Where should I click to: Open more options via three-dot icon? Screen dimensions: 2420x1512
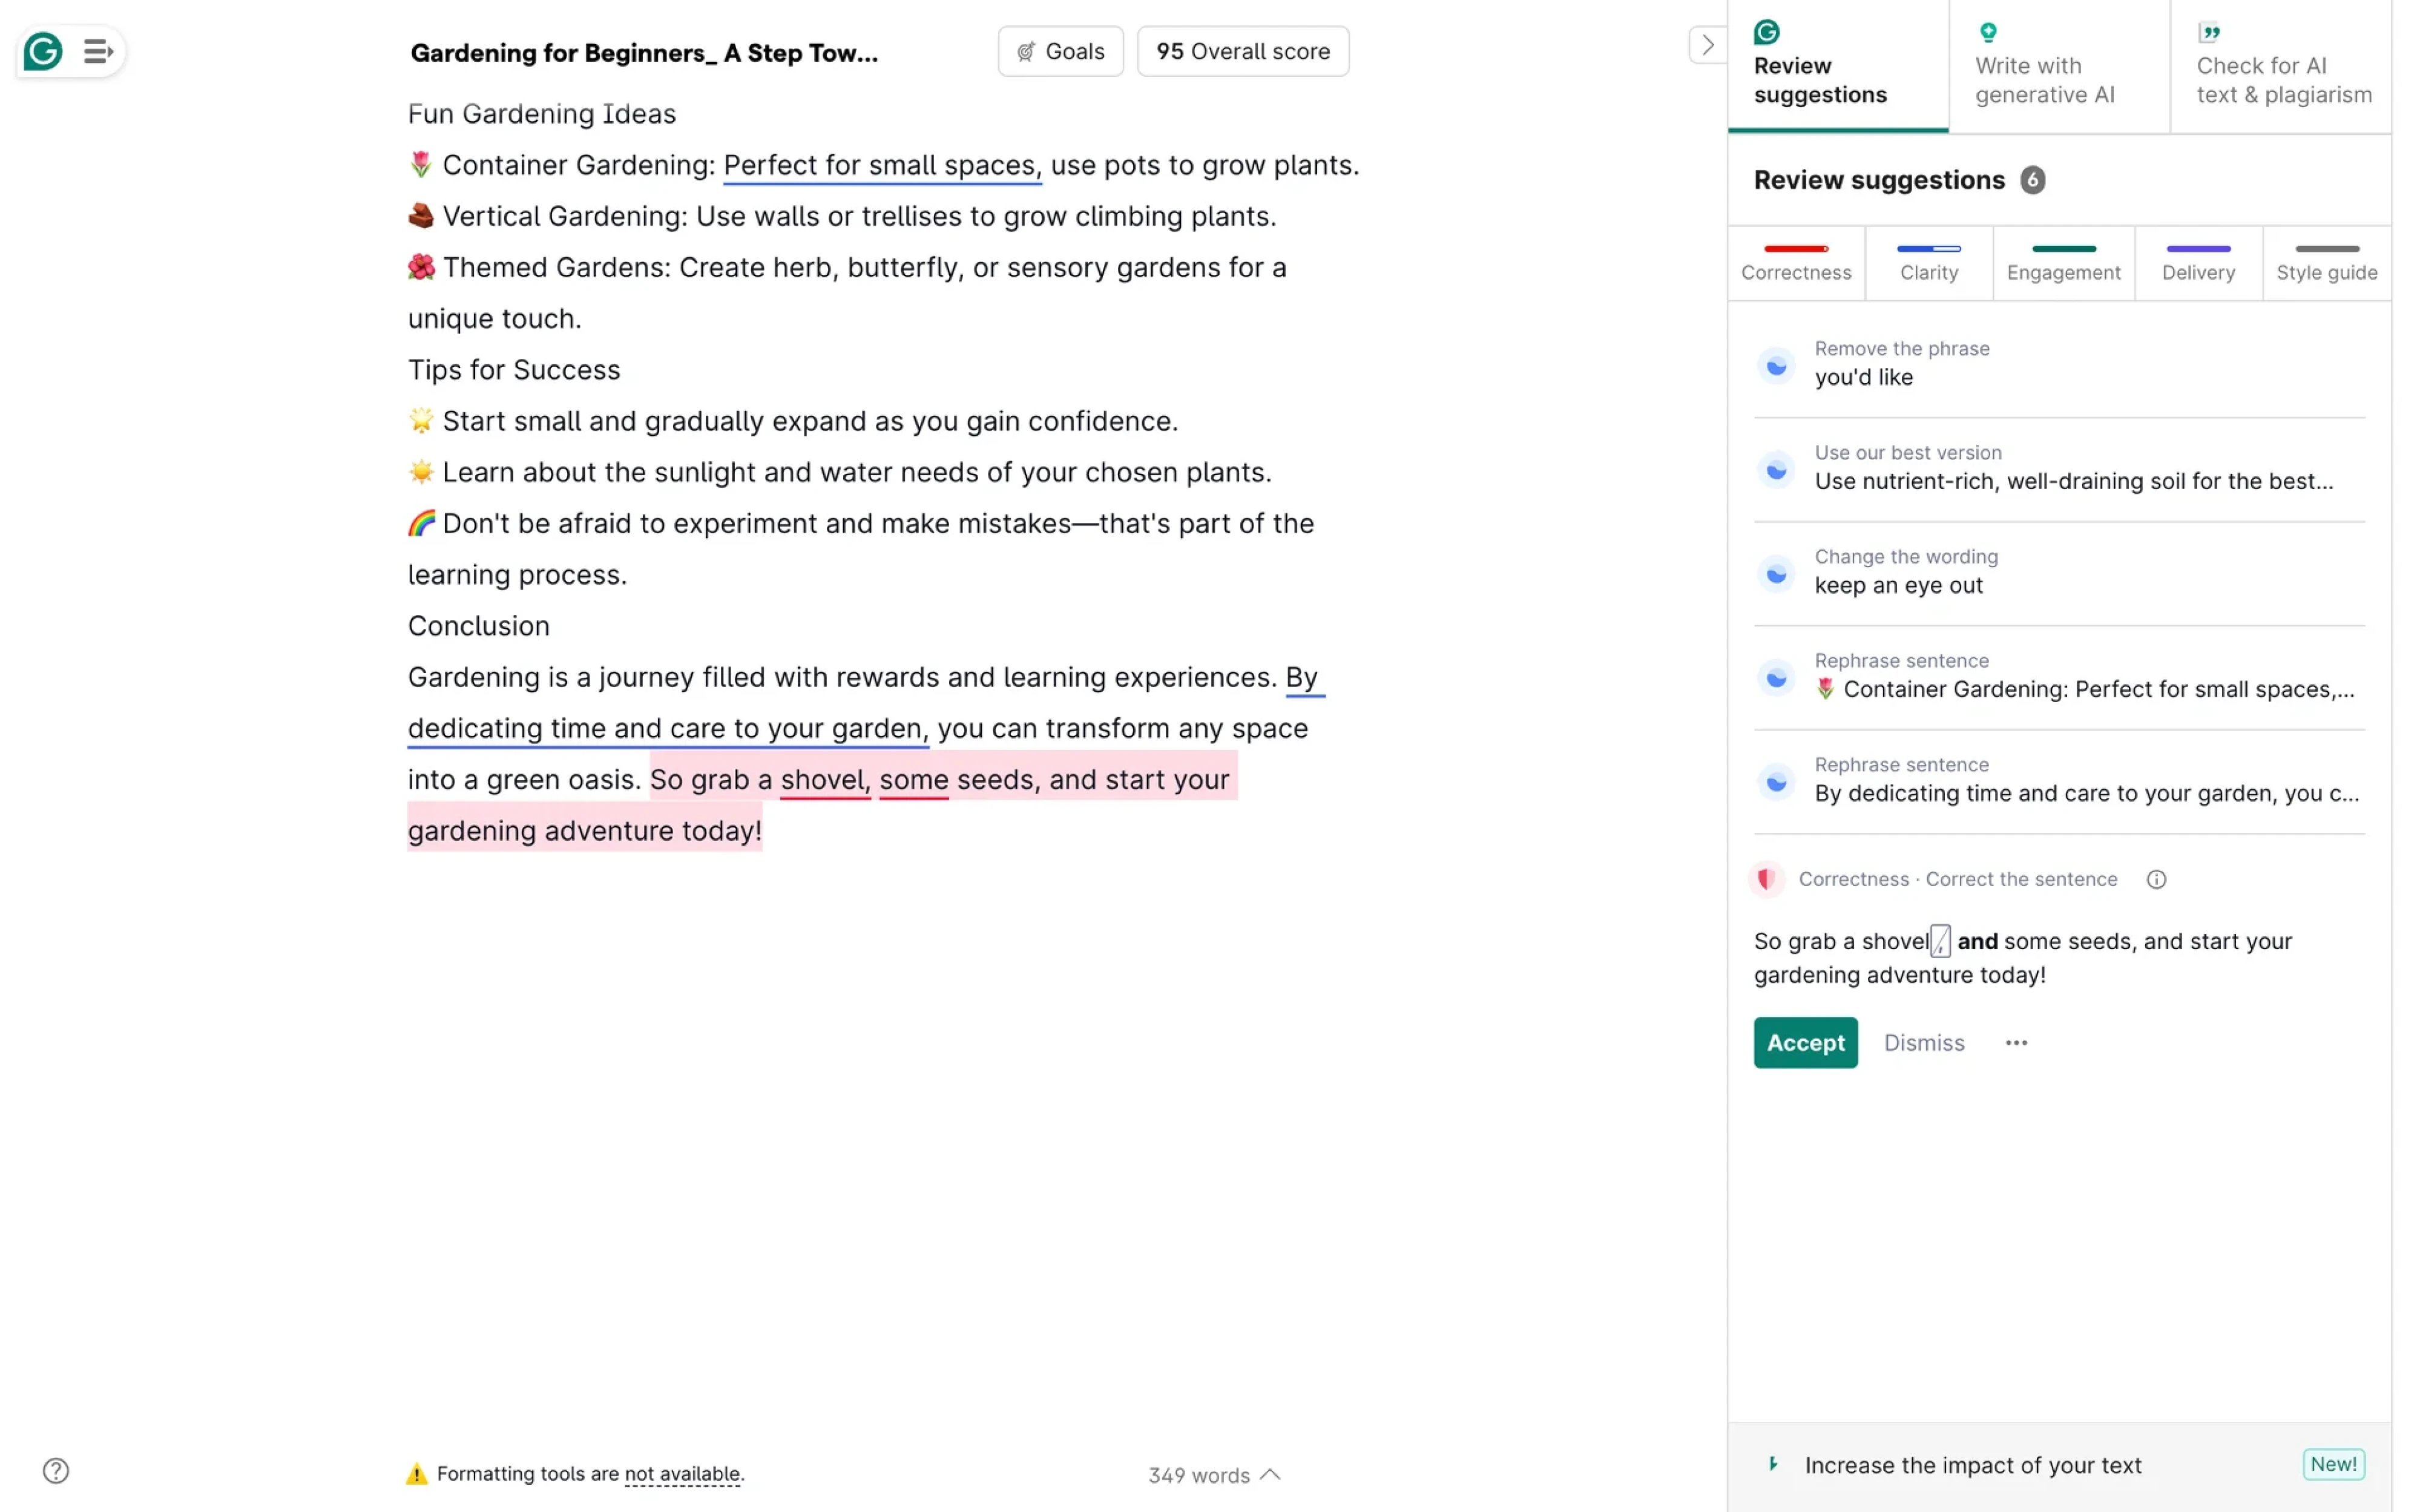coord(2016,1042)
